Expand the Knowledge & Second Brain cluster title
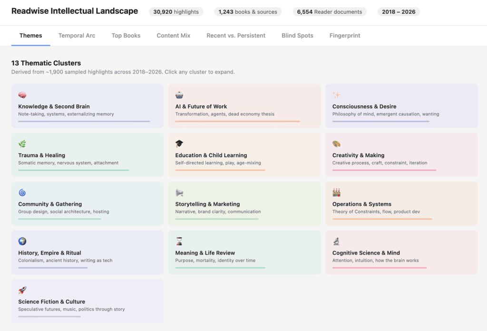The height and width of the screenshot is (331, 487). (x=54, y=106)
